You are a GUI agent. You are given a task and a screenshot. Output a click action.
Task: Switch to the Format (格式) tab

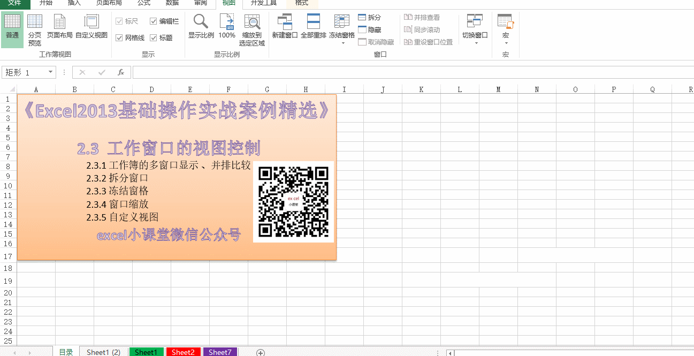[302, 3]
